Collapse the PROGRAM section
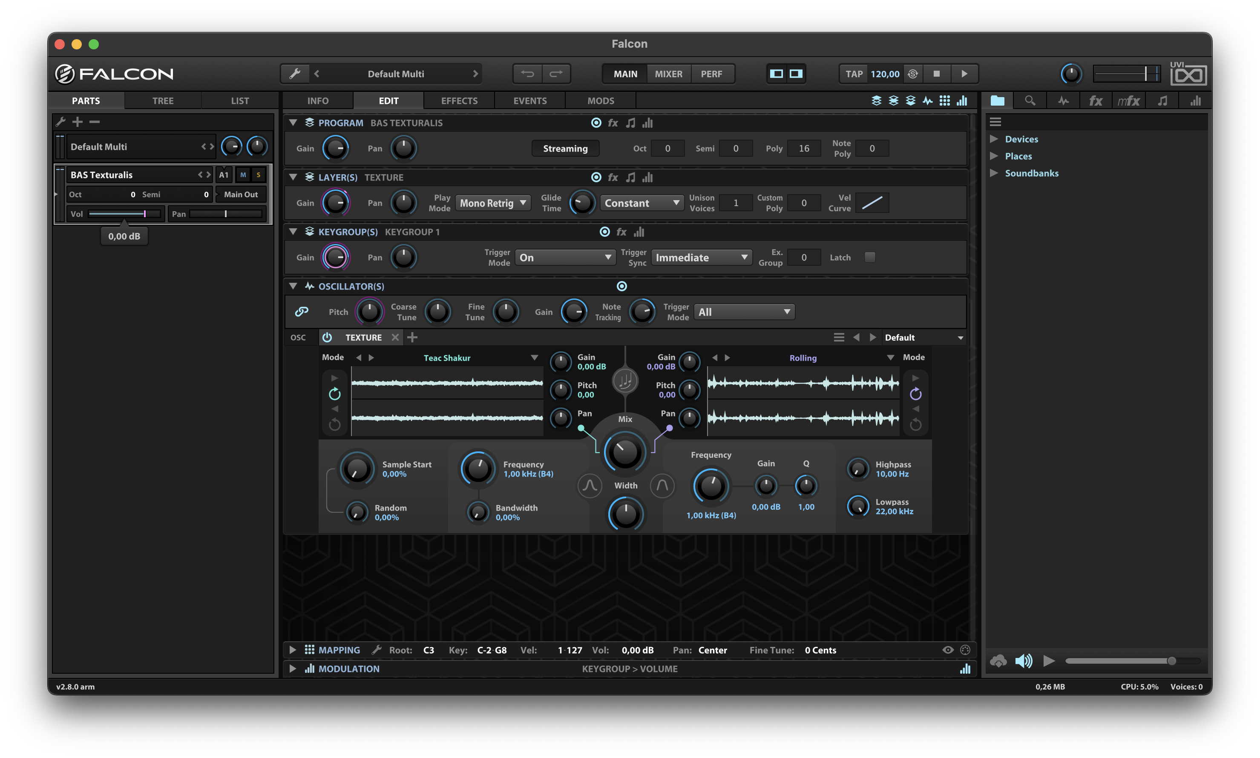 click(293, 123)
